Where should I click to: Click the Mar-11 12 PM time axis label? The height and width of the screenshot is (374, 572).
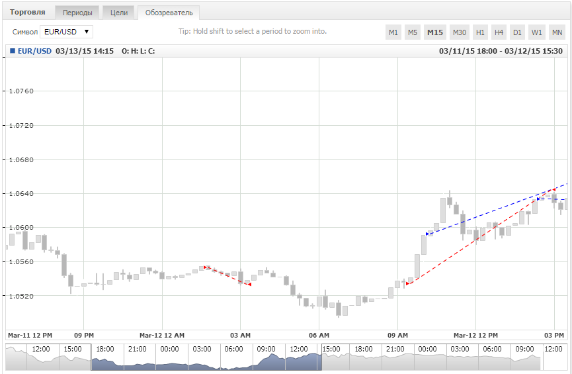coord(30,336)
